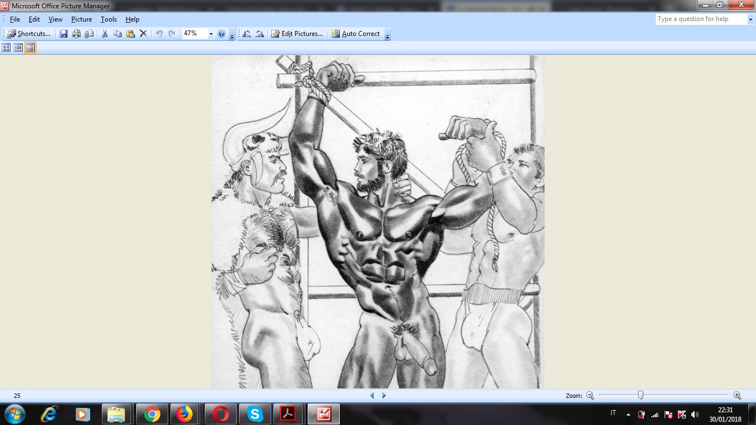The width and height of the screenshot is (756, 425).
Task: Open the Windows Start menu
Action: coord(14,413)
